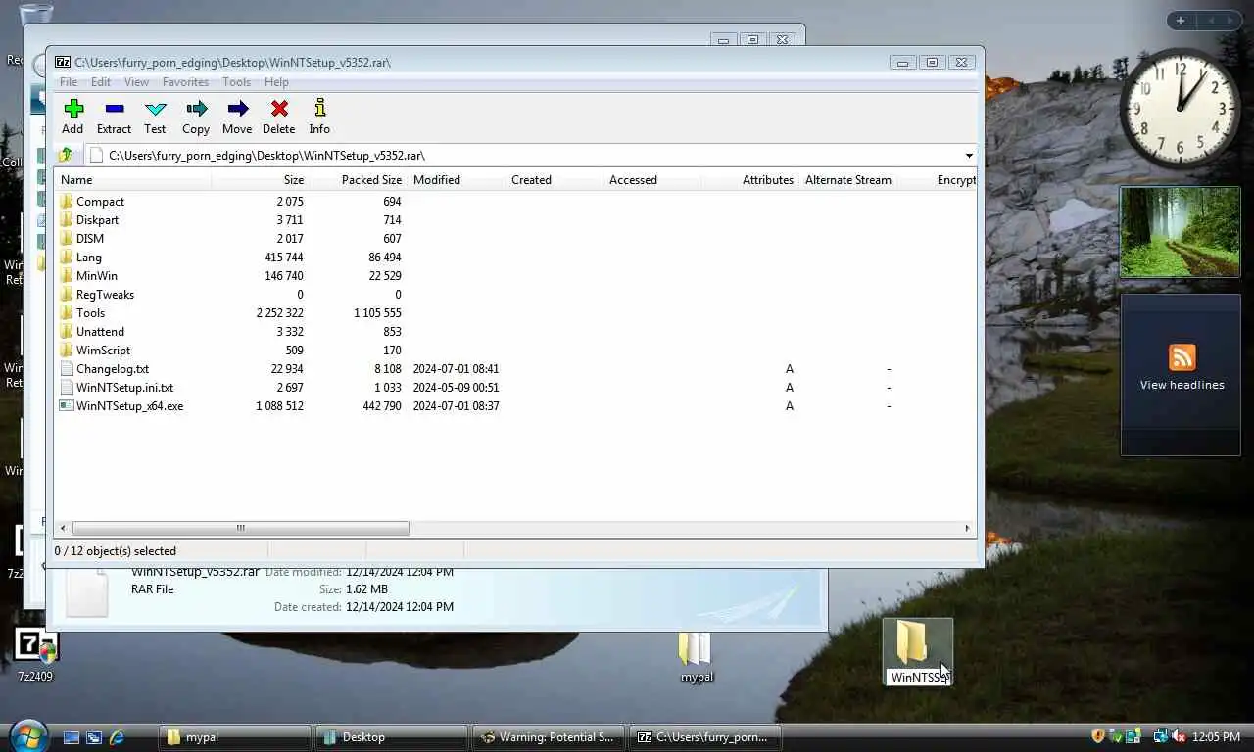Sort by the Modified column header

pyautogui.click(x=456, y=179)
